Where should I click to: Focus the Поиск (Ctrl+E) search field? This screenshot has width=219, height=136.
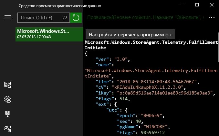43,18
